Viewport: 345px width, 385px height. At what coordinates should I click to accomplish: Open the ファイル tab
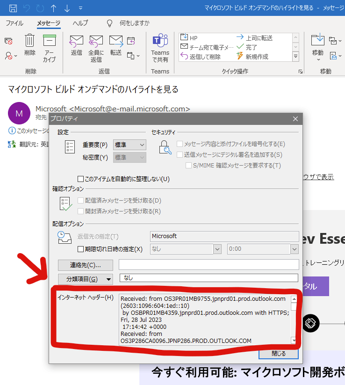click(14, 23)
